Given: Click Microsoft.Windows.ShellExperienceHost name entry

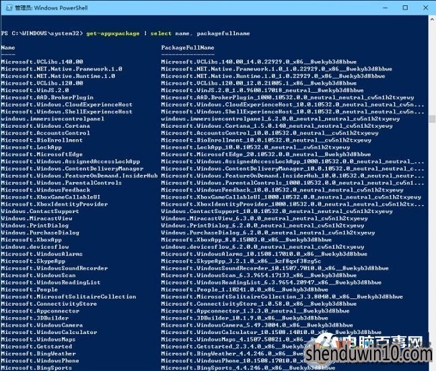Looking at the screenshot, I should tap(67, 112).
